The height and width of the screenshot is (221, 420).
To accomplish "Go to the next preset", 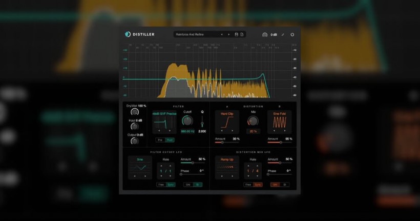I will (228, 34).
